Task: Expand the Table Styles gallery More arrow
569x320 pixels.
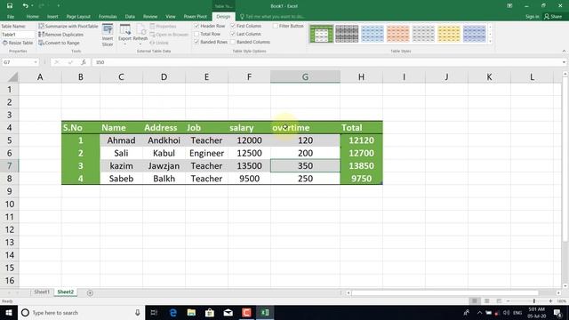Action: click(490, 42)
